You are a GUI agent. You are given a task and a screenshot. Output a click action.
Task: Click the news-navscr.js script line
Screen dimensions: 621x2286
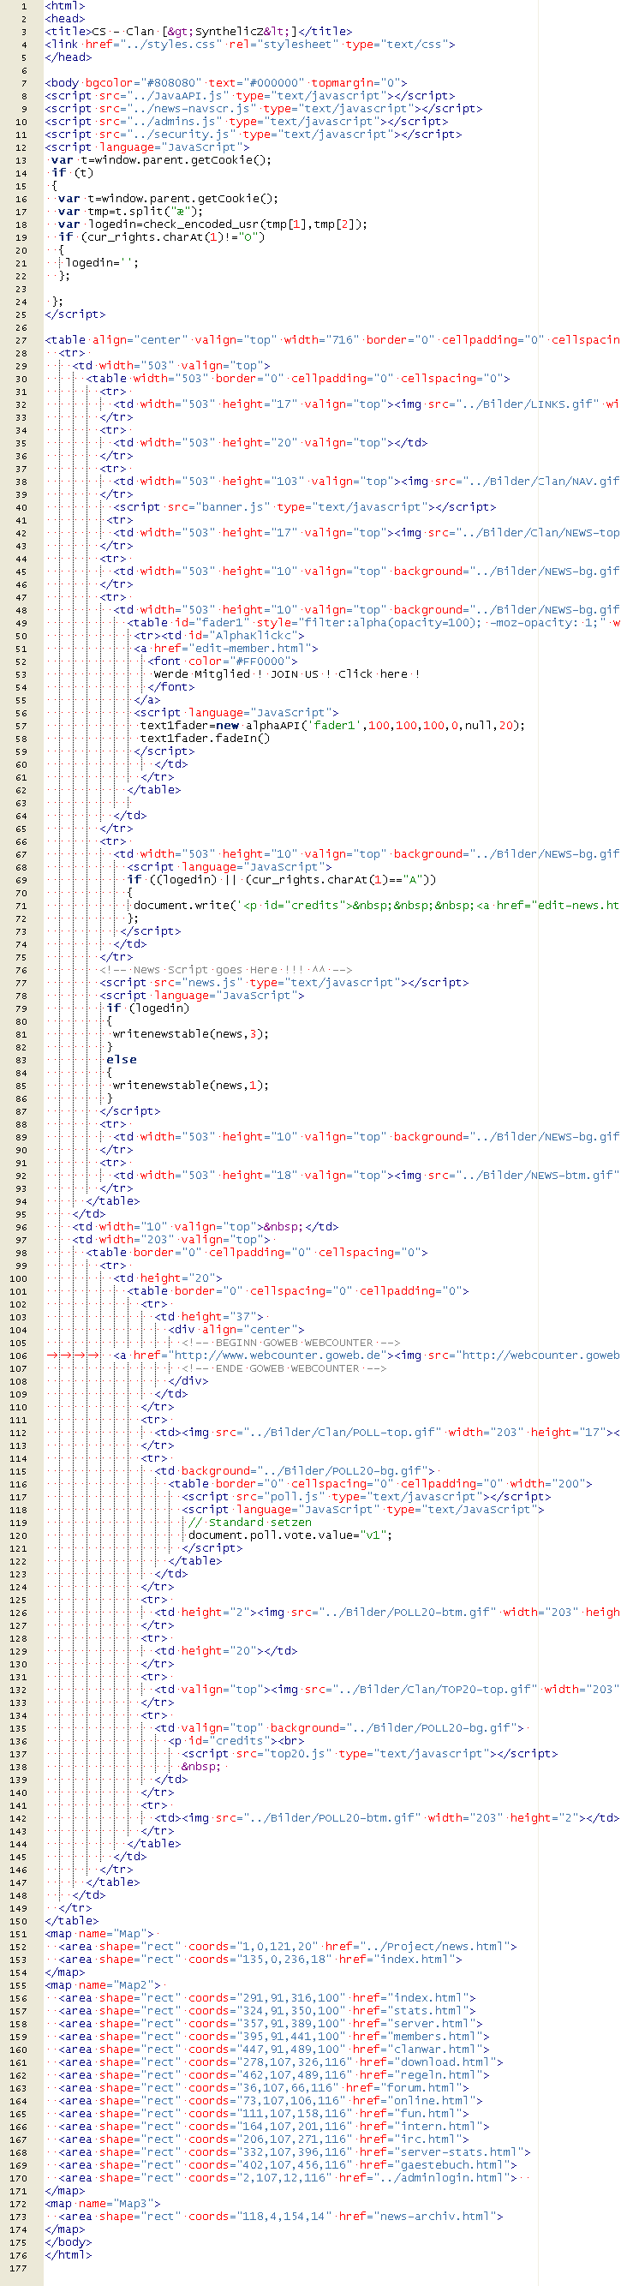264,109
